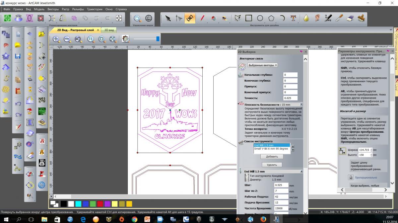
Task: Select End Mill 1.5 mm in tool list
Action: click(272, 145)
